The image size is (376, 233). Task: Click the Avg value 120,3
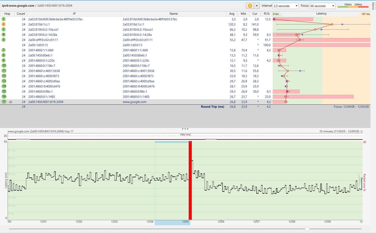pos(231,24)
